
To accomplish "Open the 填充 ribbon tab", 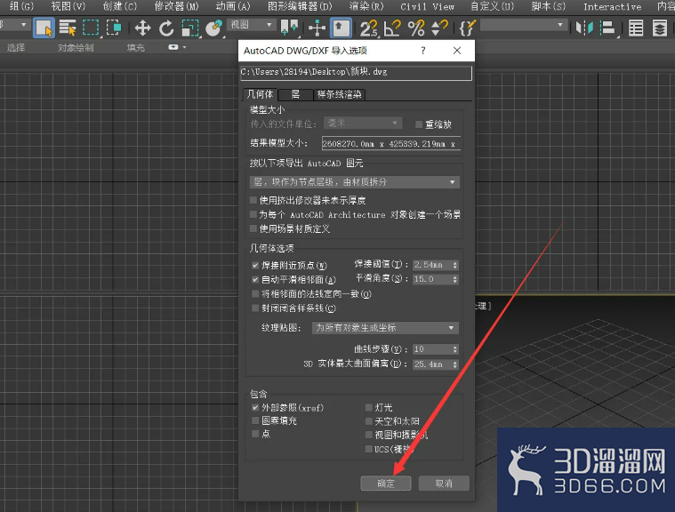I will pyautogui.click(x=135, y=47).
